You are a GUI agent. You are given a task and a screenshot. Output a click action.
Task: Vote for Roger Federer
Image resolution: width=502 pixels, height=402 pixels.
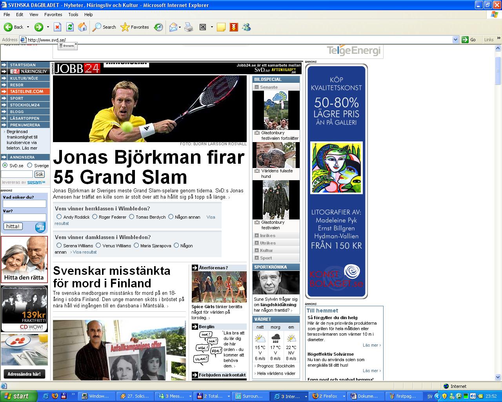coord(95,217)
